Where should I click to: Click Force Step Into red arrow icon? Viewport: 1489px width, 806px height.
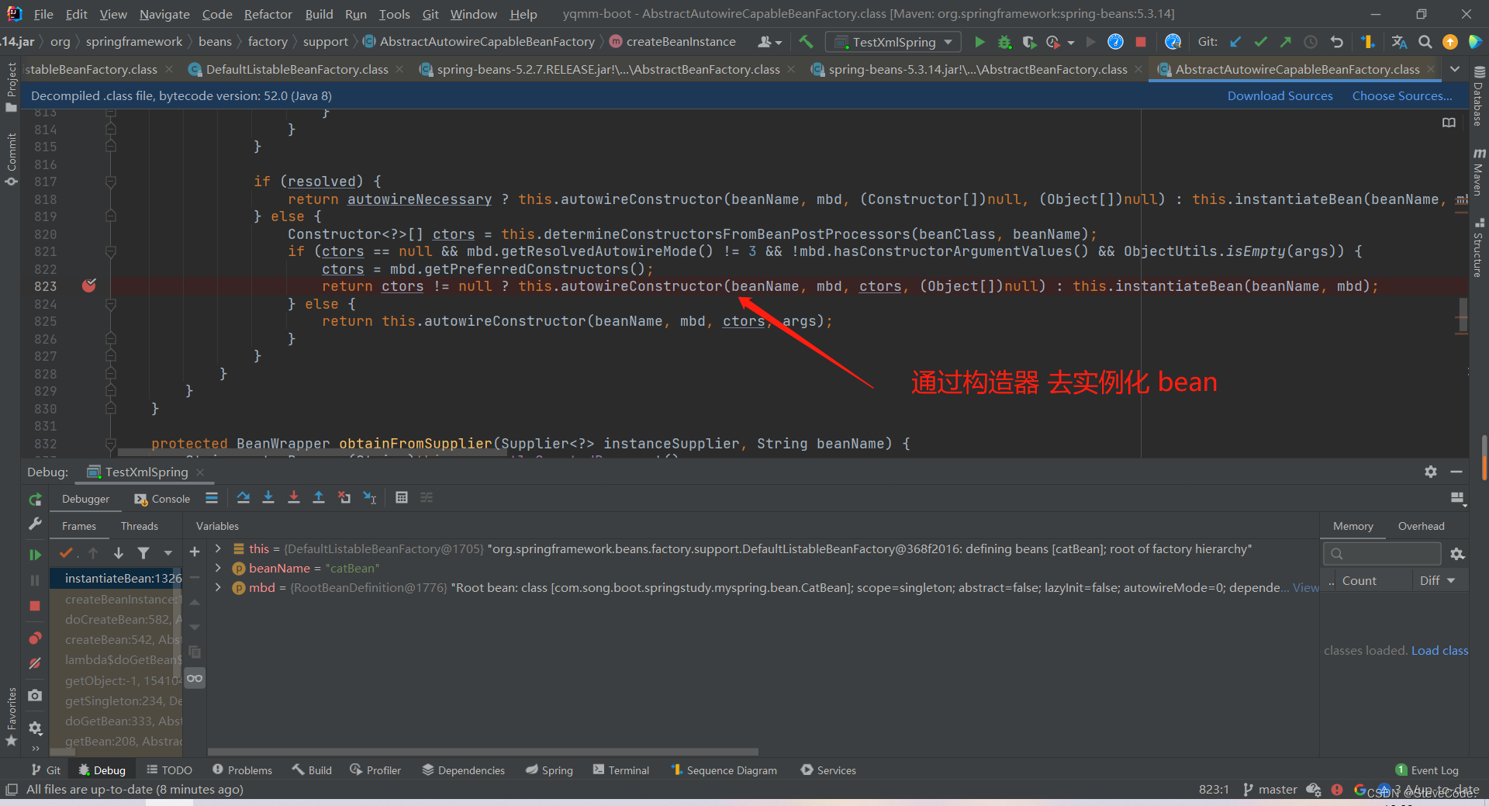(x=294, y=498)
